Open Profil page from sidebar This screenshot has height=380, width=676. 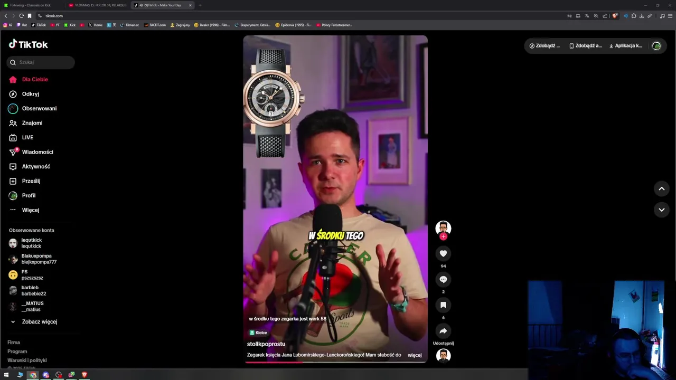click(x=22, y=195)
